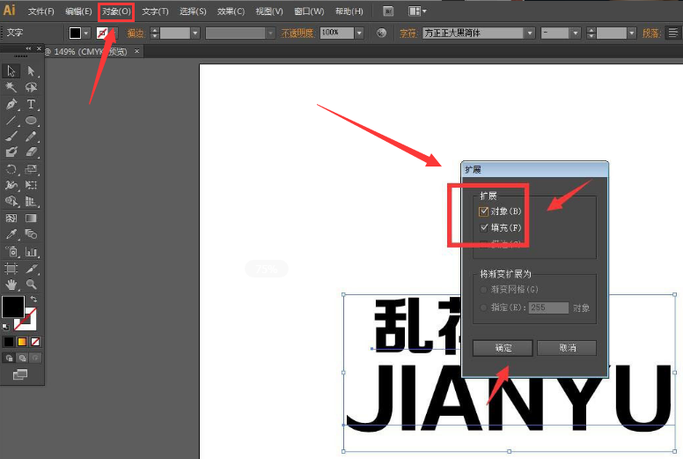Image resolution: width=683 pixels, height=459 pixels.
Task: Select the Direct Selection tool
Action: pyautogui.click(x=31, y=70)
